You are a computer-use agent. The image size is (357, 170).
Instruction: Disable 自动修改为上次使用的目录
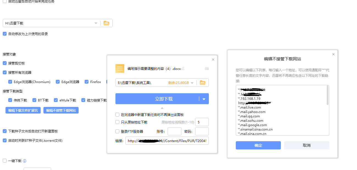pyautogui.click(x=4, y=33)
